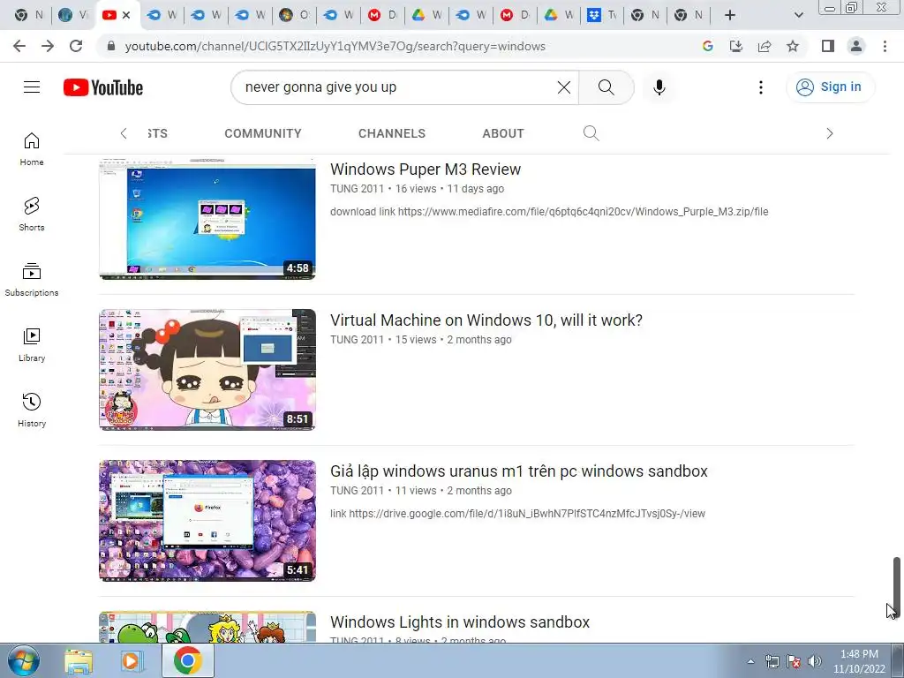
Task: Switch to the first Google Drive tab
Action: click(426, 15)
